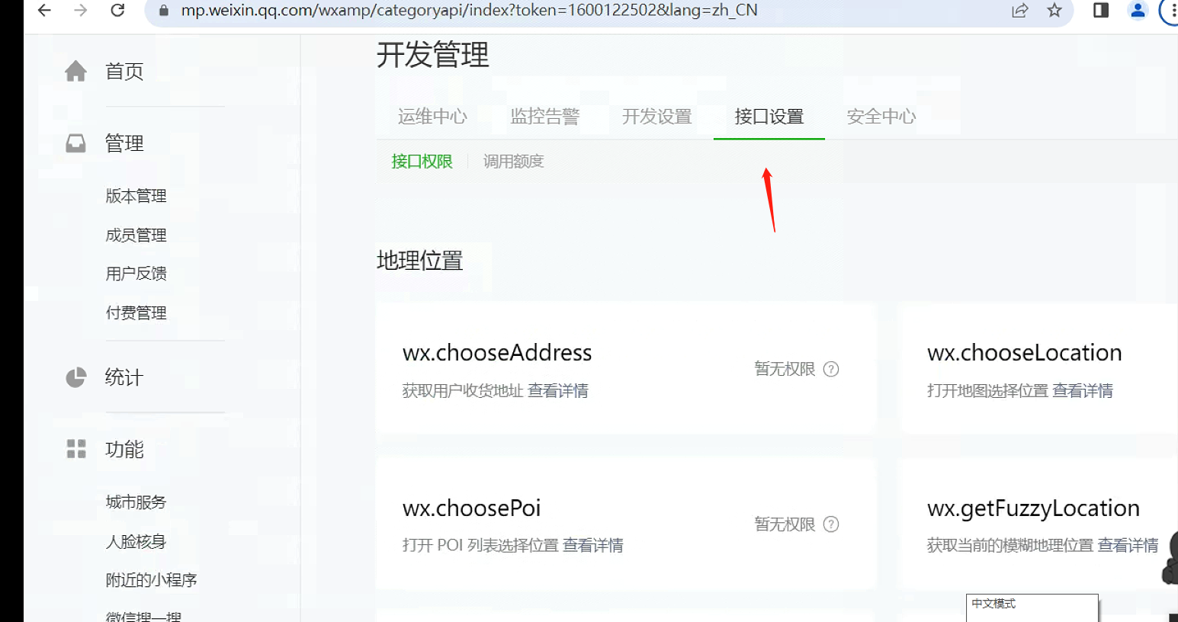Click help icon beside wx.choosePoi 暂无权限

click(831, 524)
